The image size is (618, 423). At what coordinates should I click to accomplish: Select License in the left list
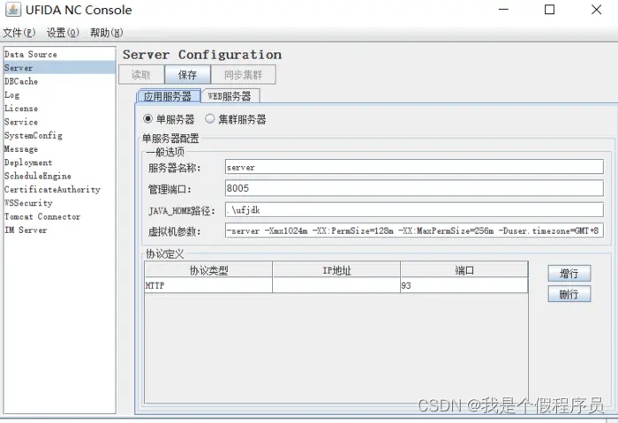[x=59, y=108]
